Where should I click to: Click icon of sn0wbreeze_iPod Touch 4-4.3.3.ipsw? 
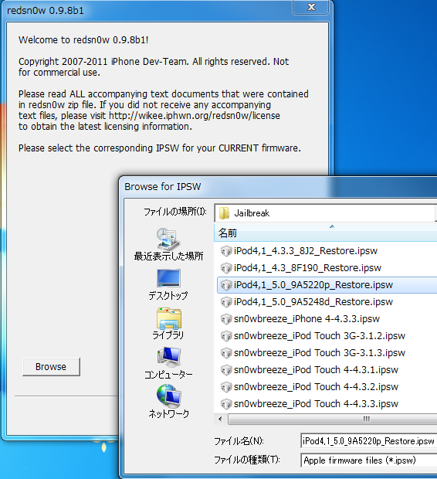pyautogui.click(x=226, y=404)
